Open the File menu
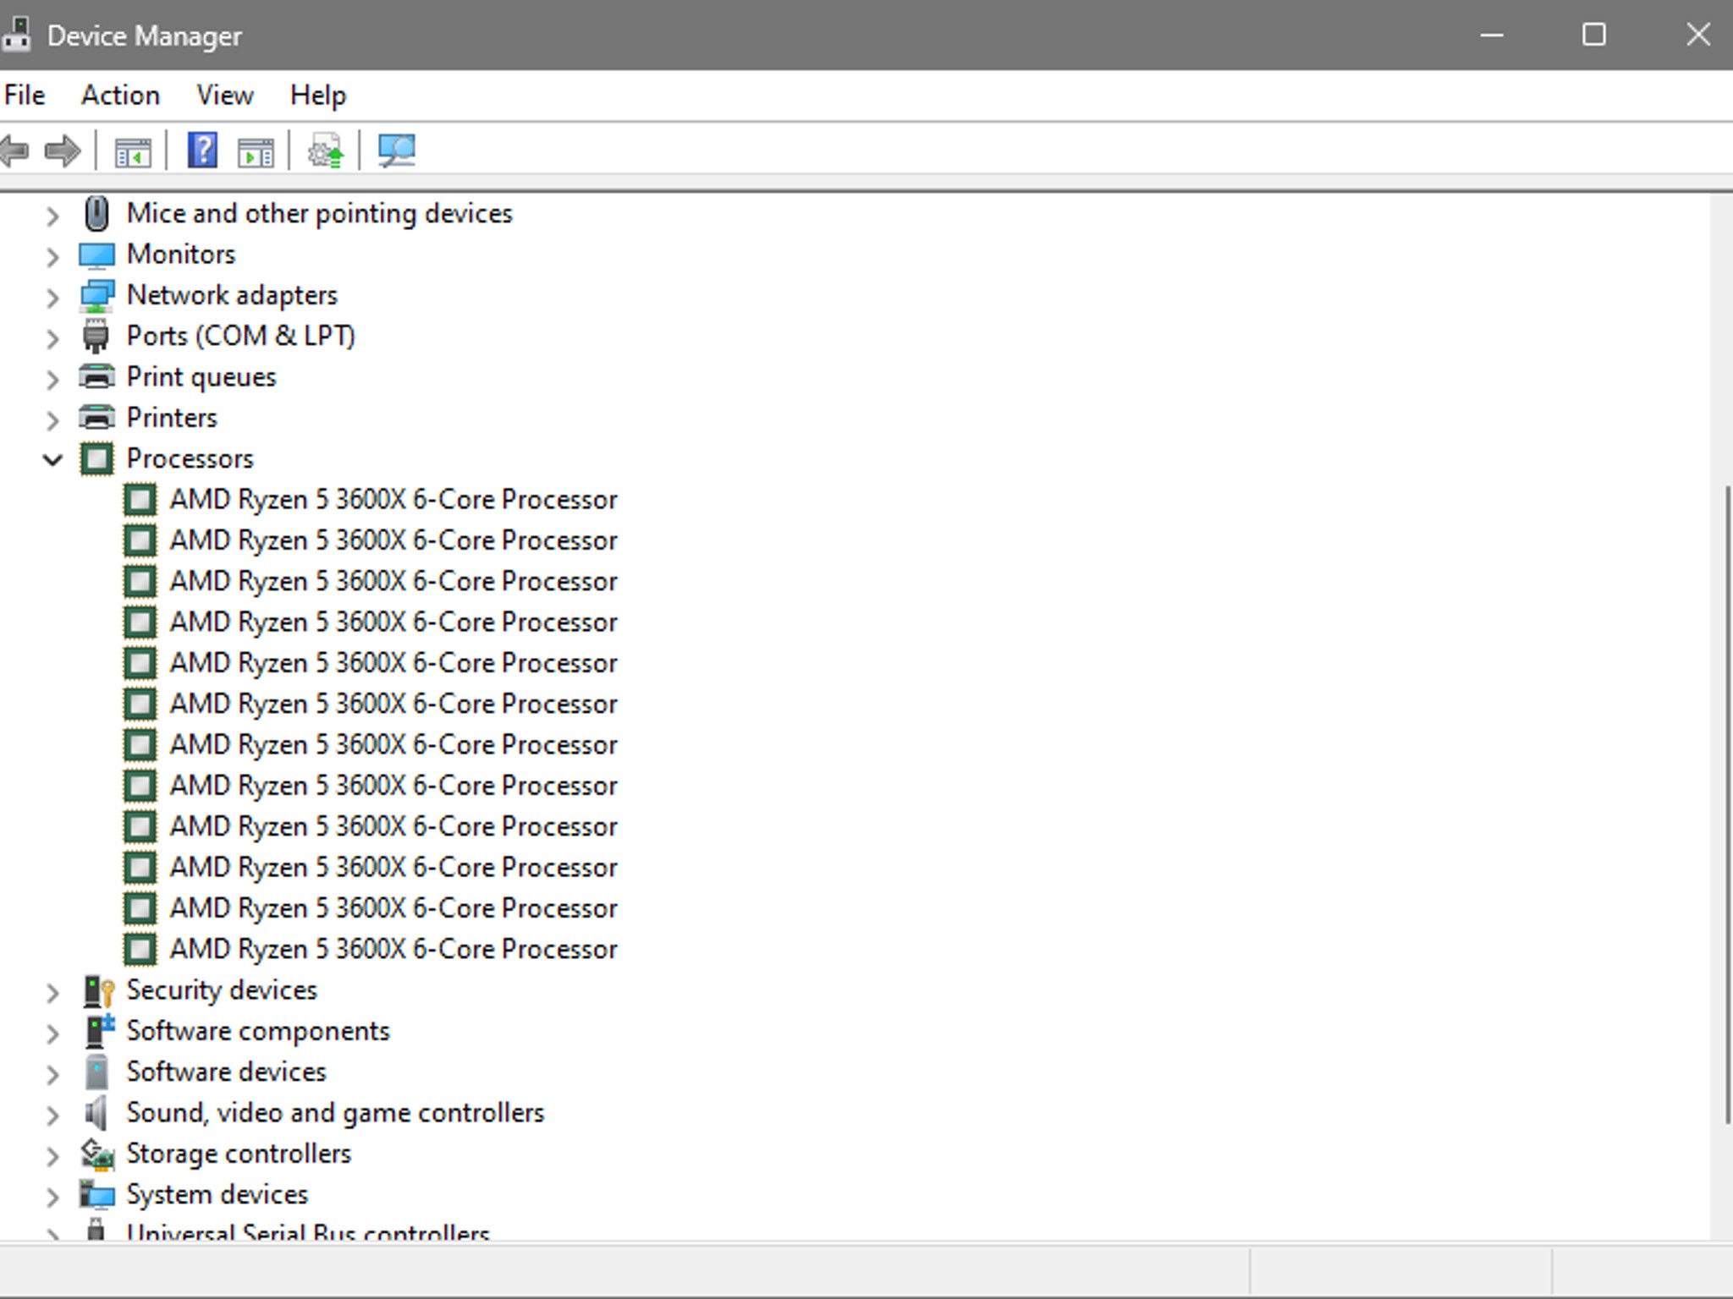1733x1299 pixels. click(25, 96)
